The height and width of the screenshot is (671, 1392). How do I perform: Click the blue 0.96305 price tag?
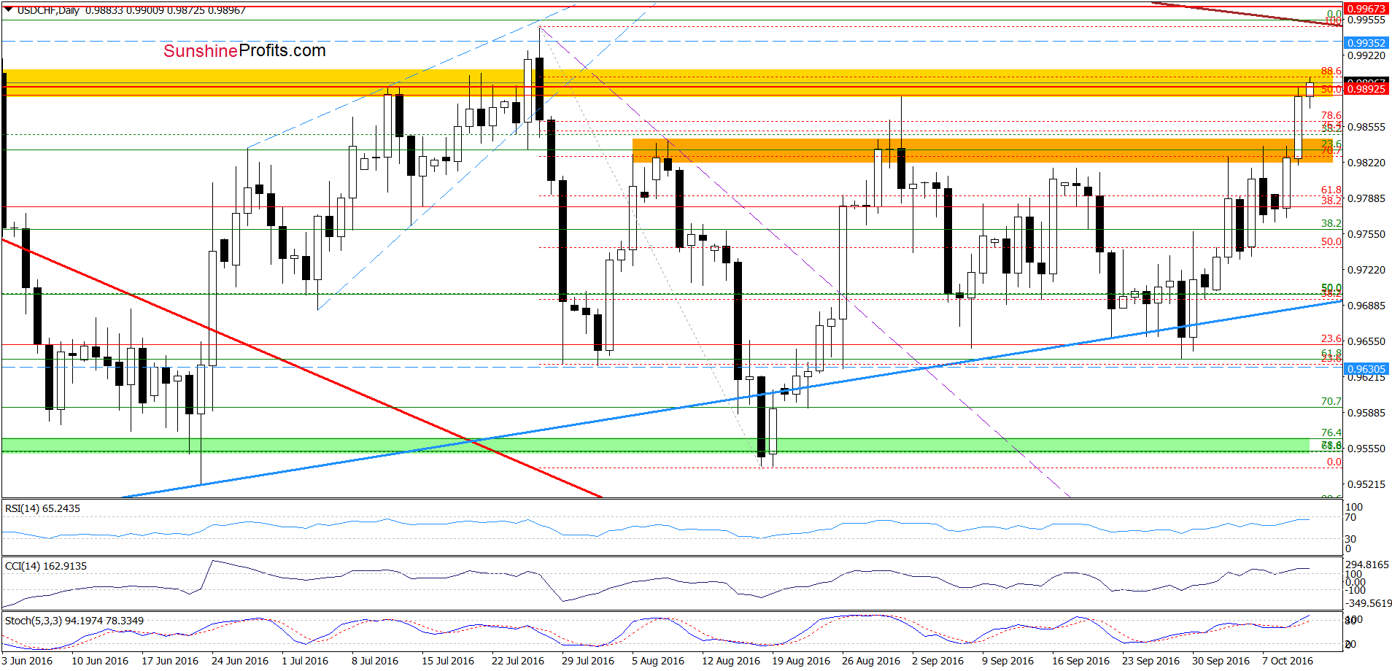(1366, 369)
